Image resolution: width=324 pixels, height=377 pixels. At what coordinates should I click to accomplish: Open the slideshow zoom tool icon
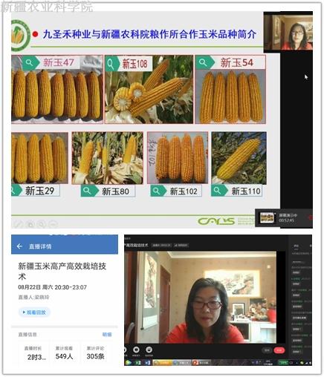[x=42, y=224]
